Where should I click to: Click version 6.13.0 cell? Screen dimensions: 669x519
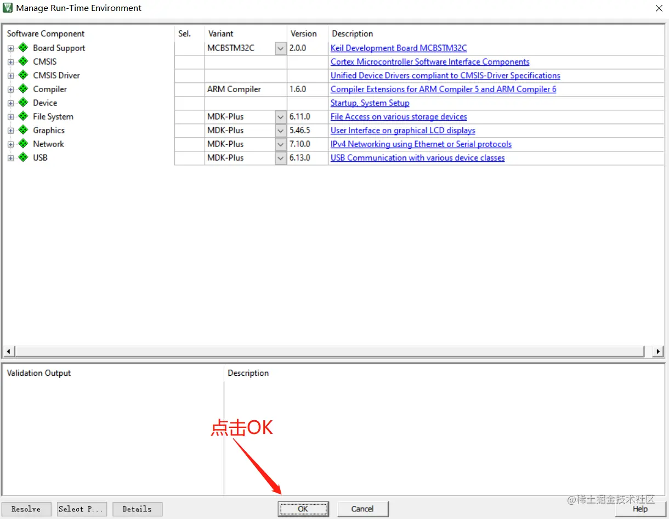tap(308, 158)
